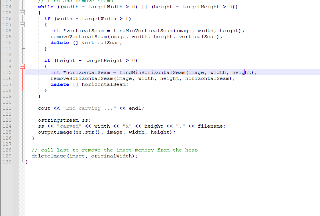Click the closing brace on line 130

click(27, 162)
